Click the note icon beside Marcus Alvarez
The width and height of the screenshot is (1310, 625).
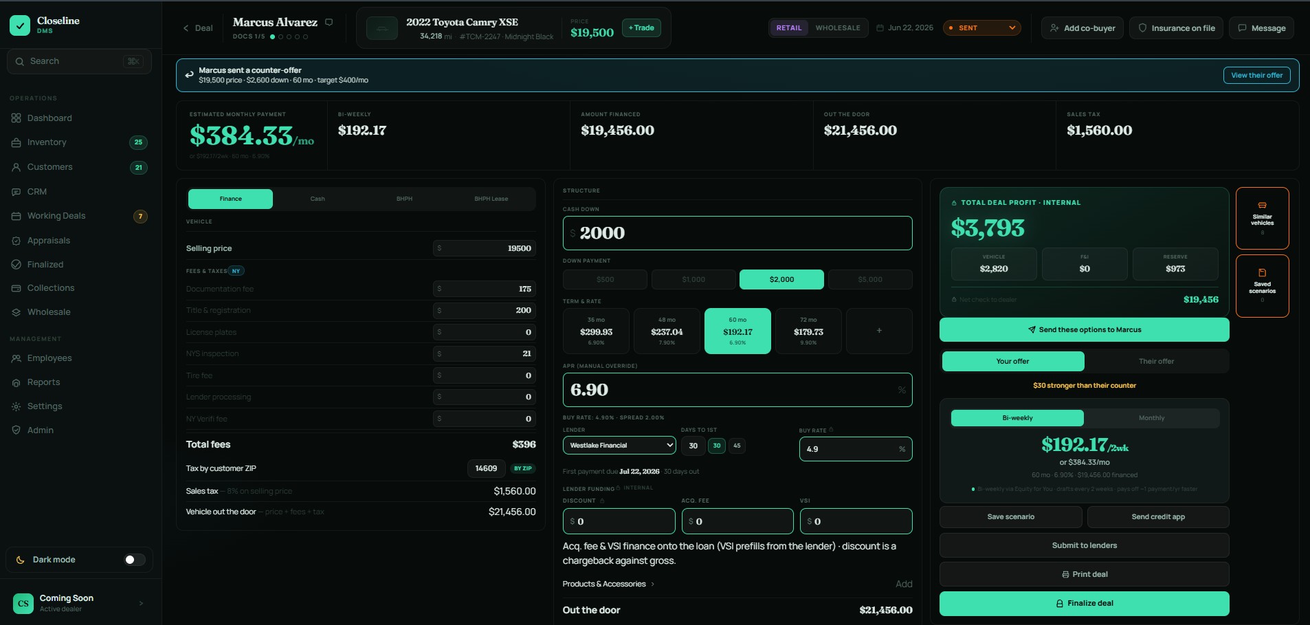pyautogui.click(x=329, y=22)
